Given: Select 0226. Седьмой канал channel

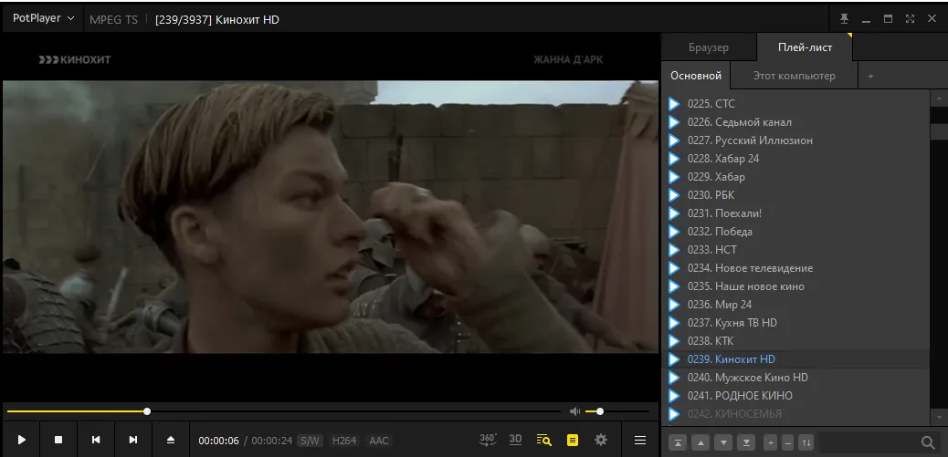Looking at the screenshot, I should tap(795, 122).
